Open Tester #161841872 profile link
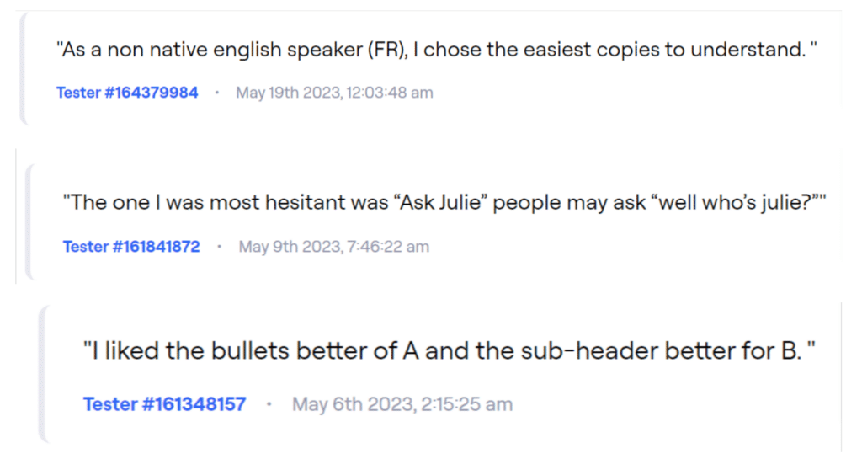 click(131, 247)
